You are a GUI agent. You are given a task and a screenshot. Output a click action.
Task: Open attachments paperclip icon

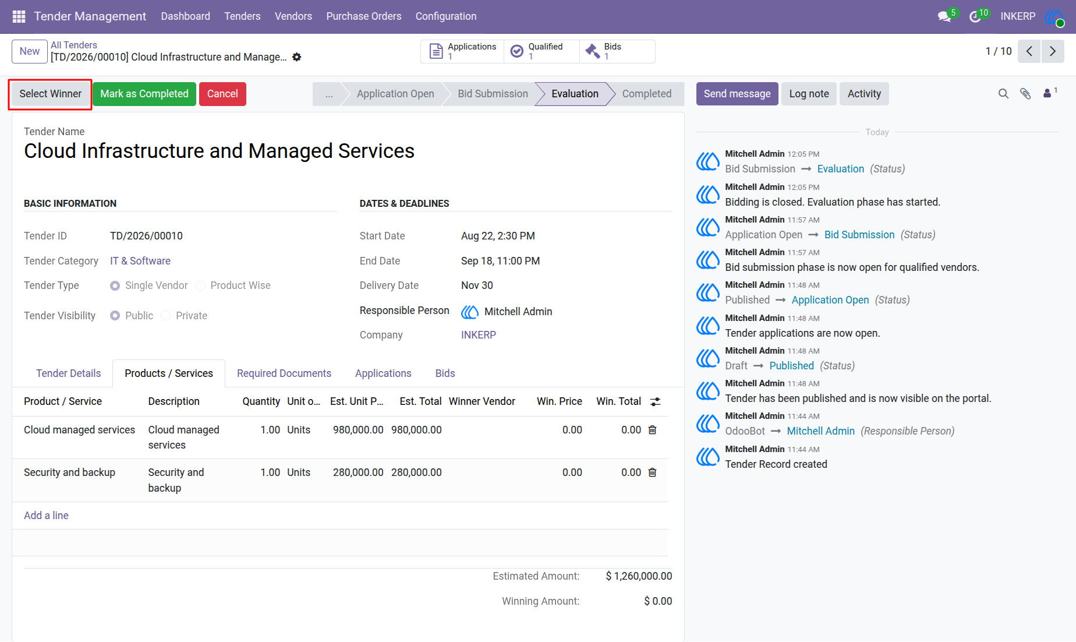click(1025, 94)
